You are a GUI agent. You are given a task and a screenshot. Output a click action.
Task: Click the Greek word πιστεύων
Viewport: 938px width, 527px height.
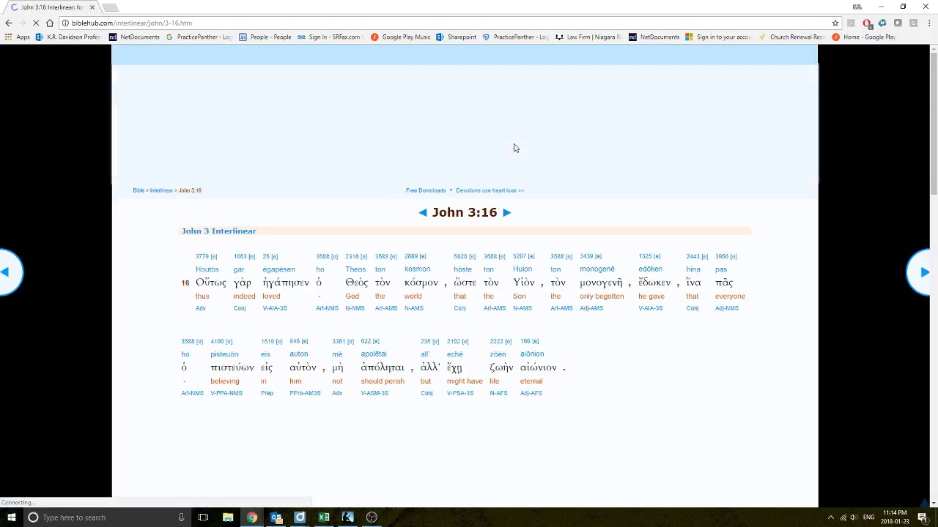232,367
